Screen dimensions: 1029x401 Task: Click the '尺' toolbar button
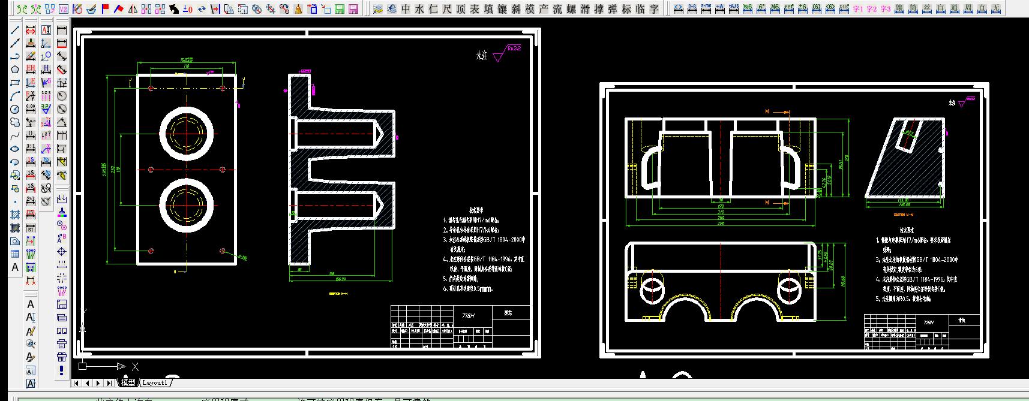point(447,9)
